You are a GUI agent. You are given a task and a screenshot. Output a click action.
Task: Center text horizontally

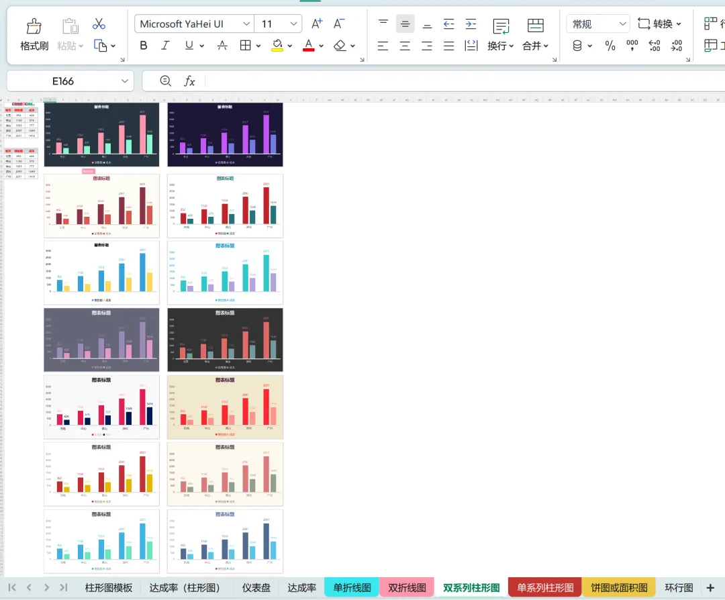click(405, 45)
